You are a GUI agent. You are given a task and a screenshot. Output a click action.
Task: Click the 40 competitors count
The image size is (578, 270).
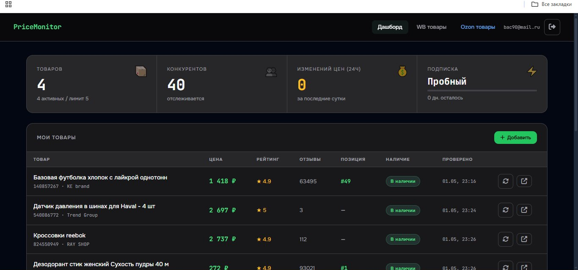[x=176, y=85]
